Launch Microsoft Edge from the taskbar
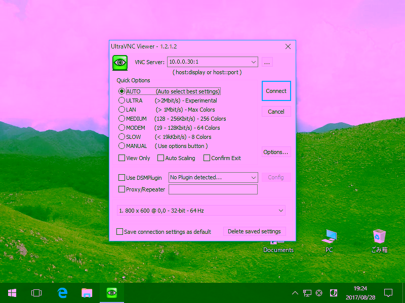 tap(62, 292)
